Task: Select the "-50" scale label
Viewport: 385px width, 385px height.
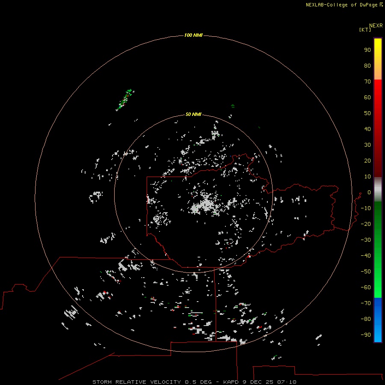Action: coord(366,271)
